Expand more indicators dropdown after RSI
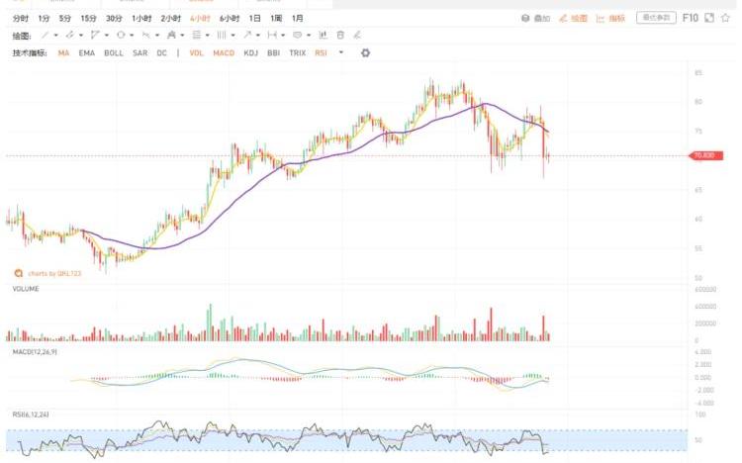Viewport: 742px width, 463px height. point(341,52)
